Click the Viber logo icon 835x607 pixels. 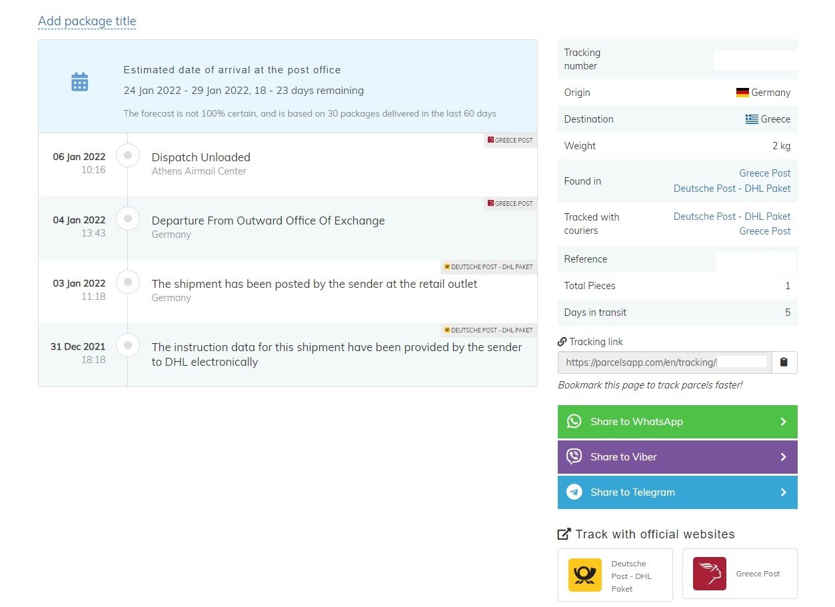click(574, 457)
